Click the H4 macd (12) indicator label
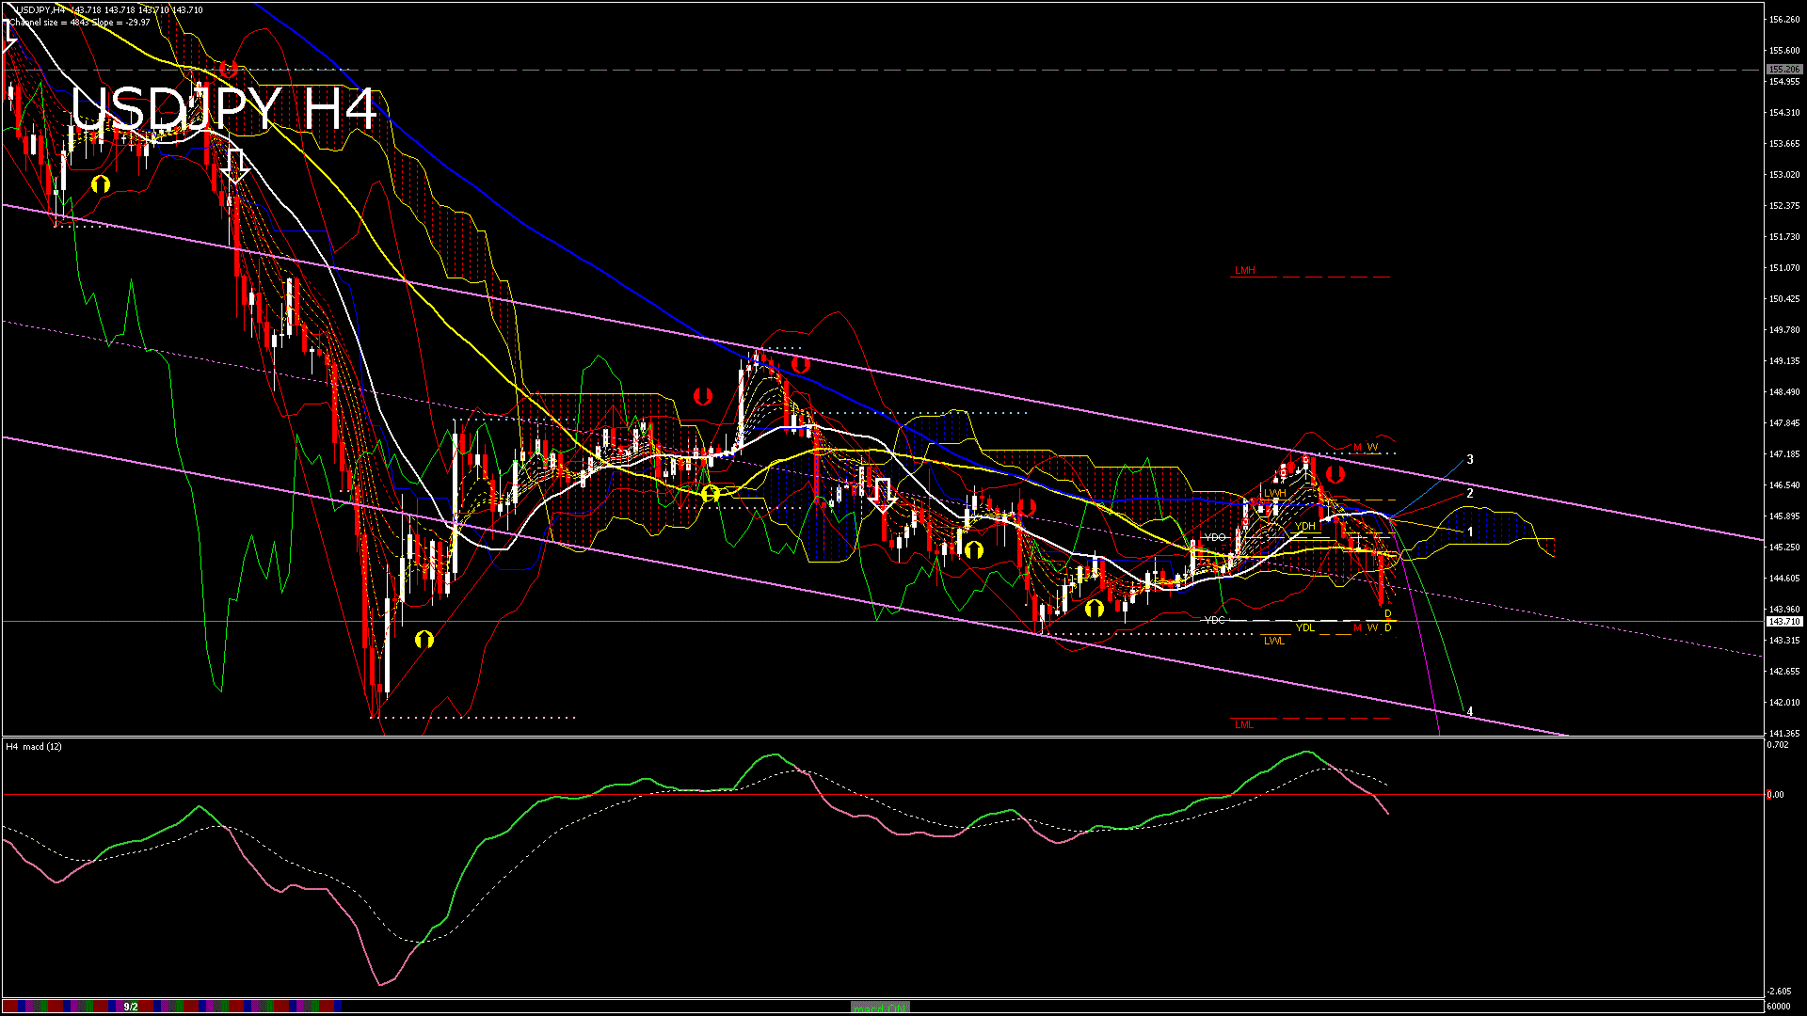 (34, 747)
